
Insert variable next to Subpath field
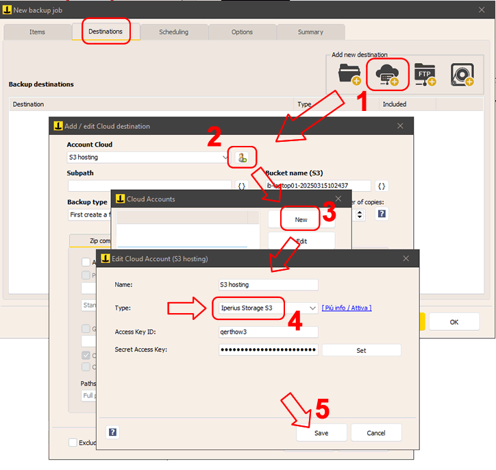pos(241,186)
